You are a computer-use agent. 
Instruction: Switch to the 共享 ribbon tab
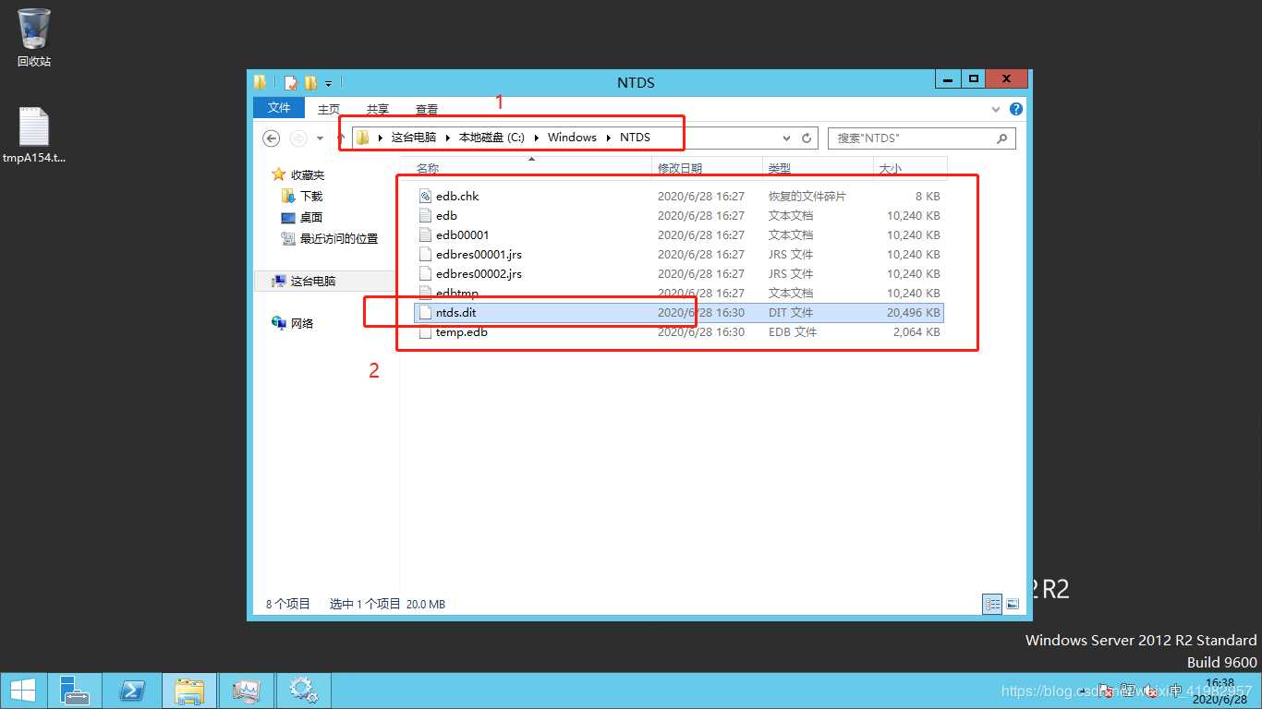[378, 109]
